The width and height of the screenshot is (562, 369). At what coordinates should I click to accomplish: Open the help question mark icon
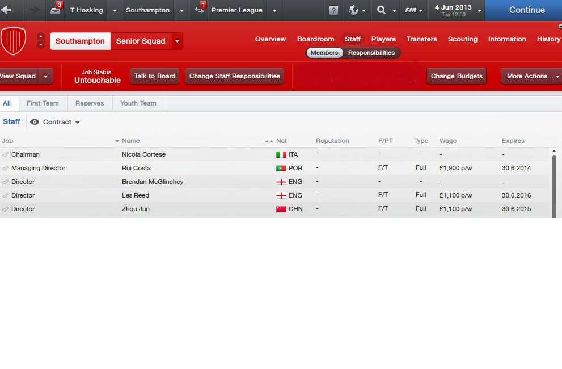point(333,10)
